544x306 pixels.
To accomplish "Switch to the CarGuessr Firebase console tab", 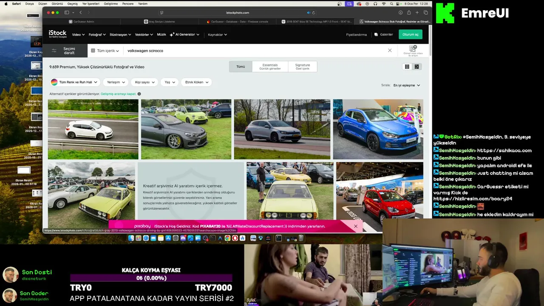I will tap(237, 22).
